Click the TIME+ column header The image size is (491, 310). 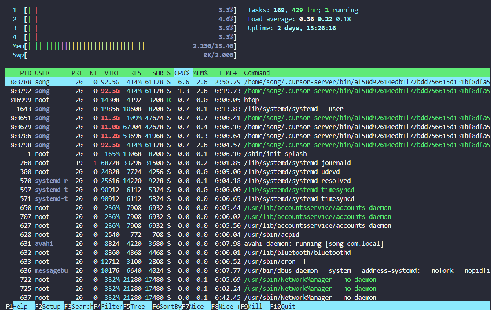[227, 73]
